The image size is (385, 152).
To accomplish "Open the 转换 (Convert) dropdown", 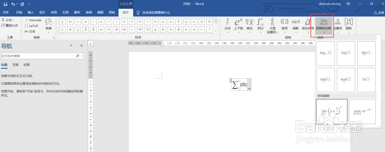I will pyautogui.click(x=49, y=25).
